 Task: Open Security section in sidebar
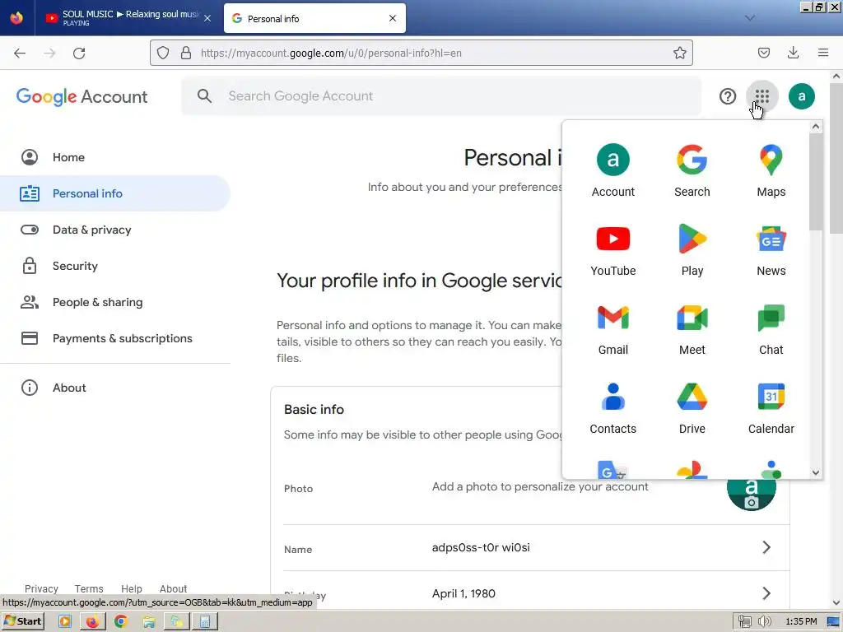(x=115, y=266)
